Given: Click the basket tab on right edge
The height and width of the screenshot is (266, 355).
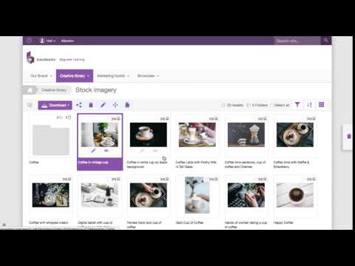Looking at the screenshot, I should pos(349,137).
